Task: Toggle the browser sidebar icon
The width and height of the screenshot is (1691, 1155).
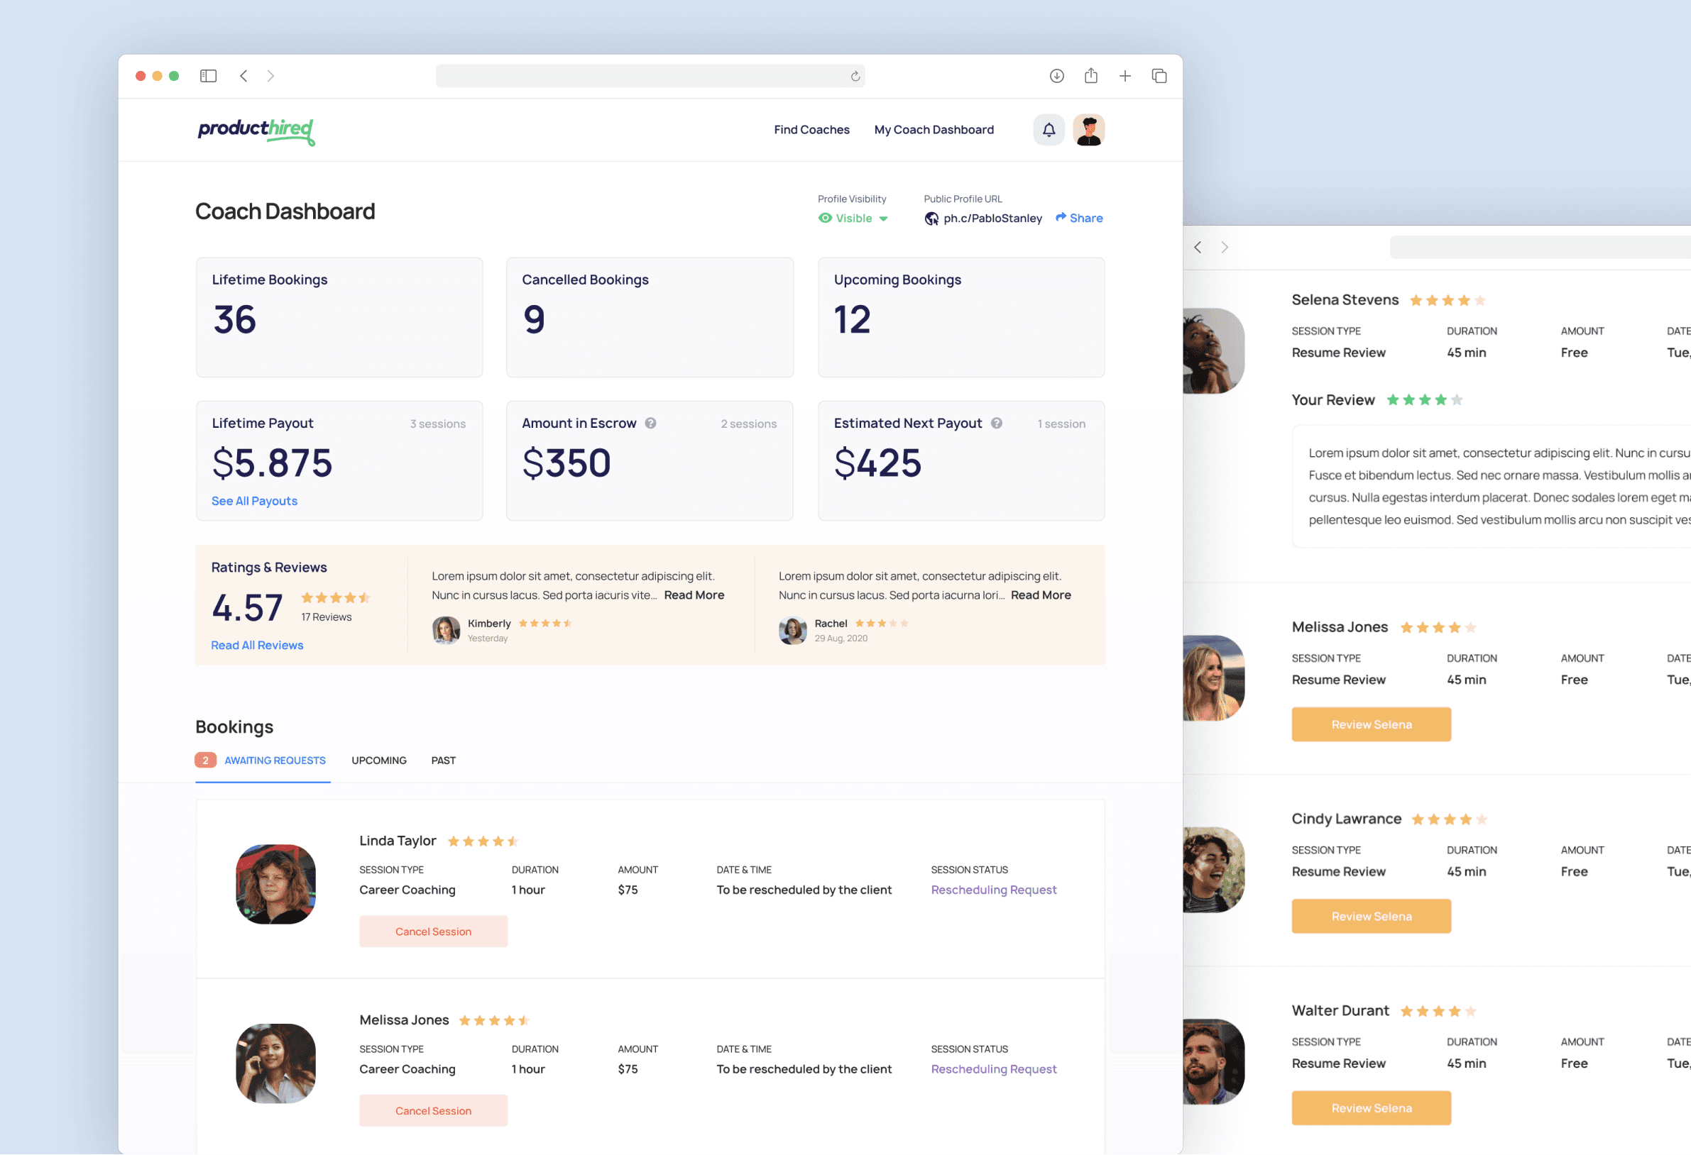Action: point(208,76)
